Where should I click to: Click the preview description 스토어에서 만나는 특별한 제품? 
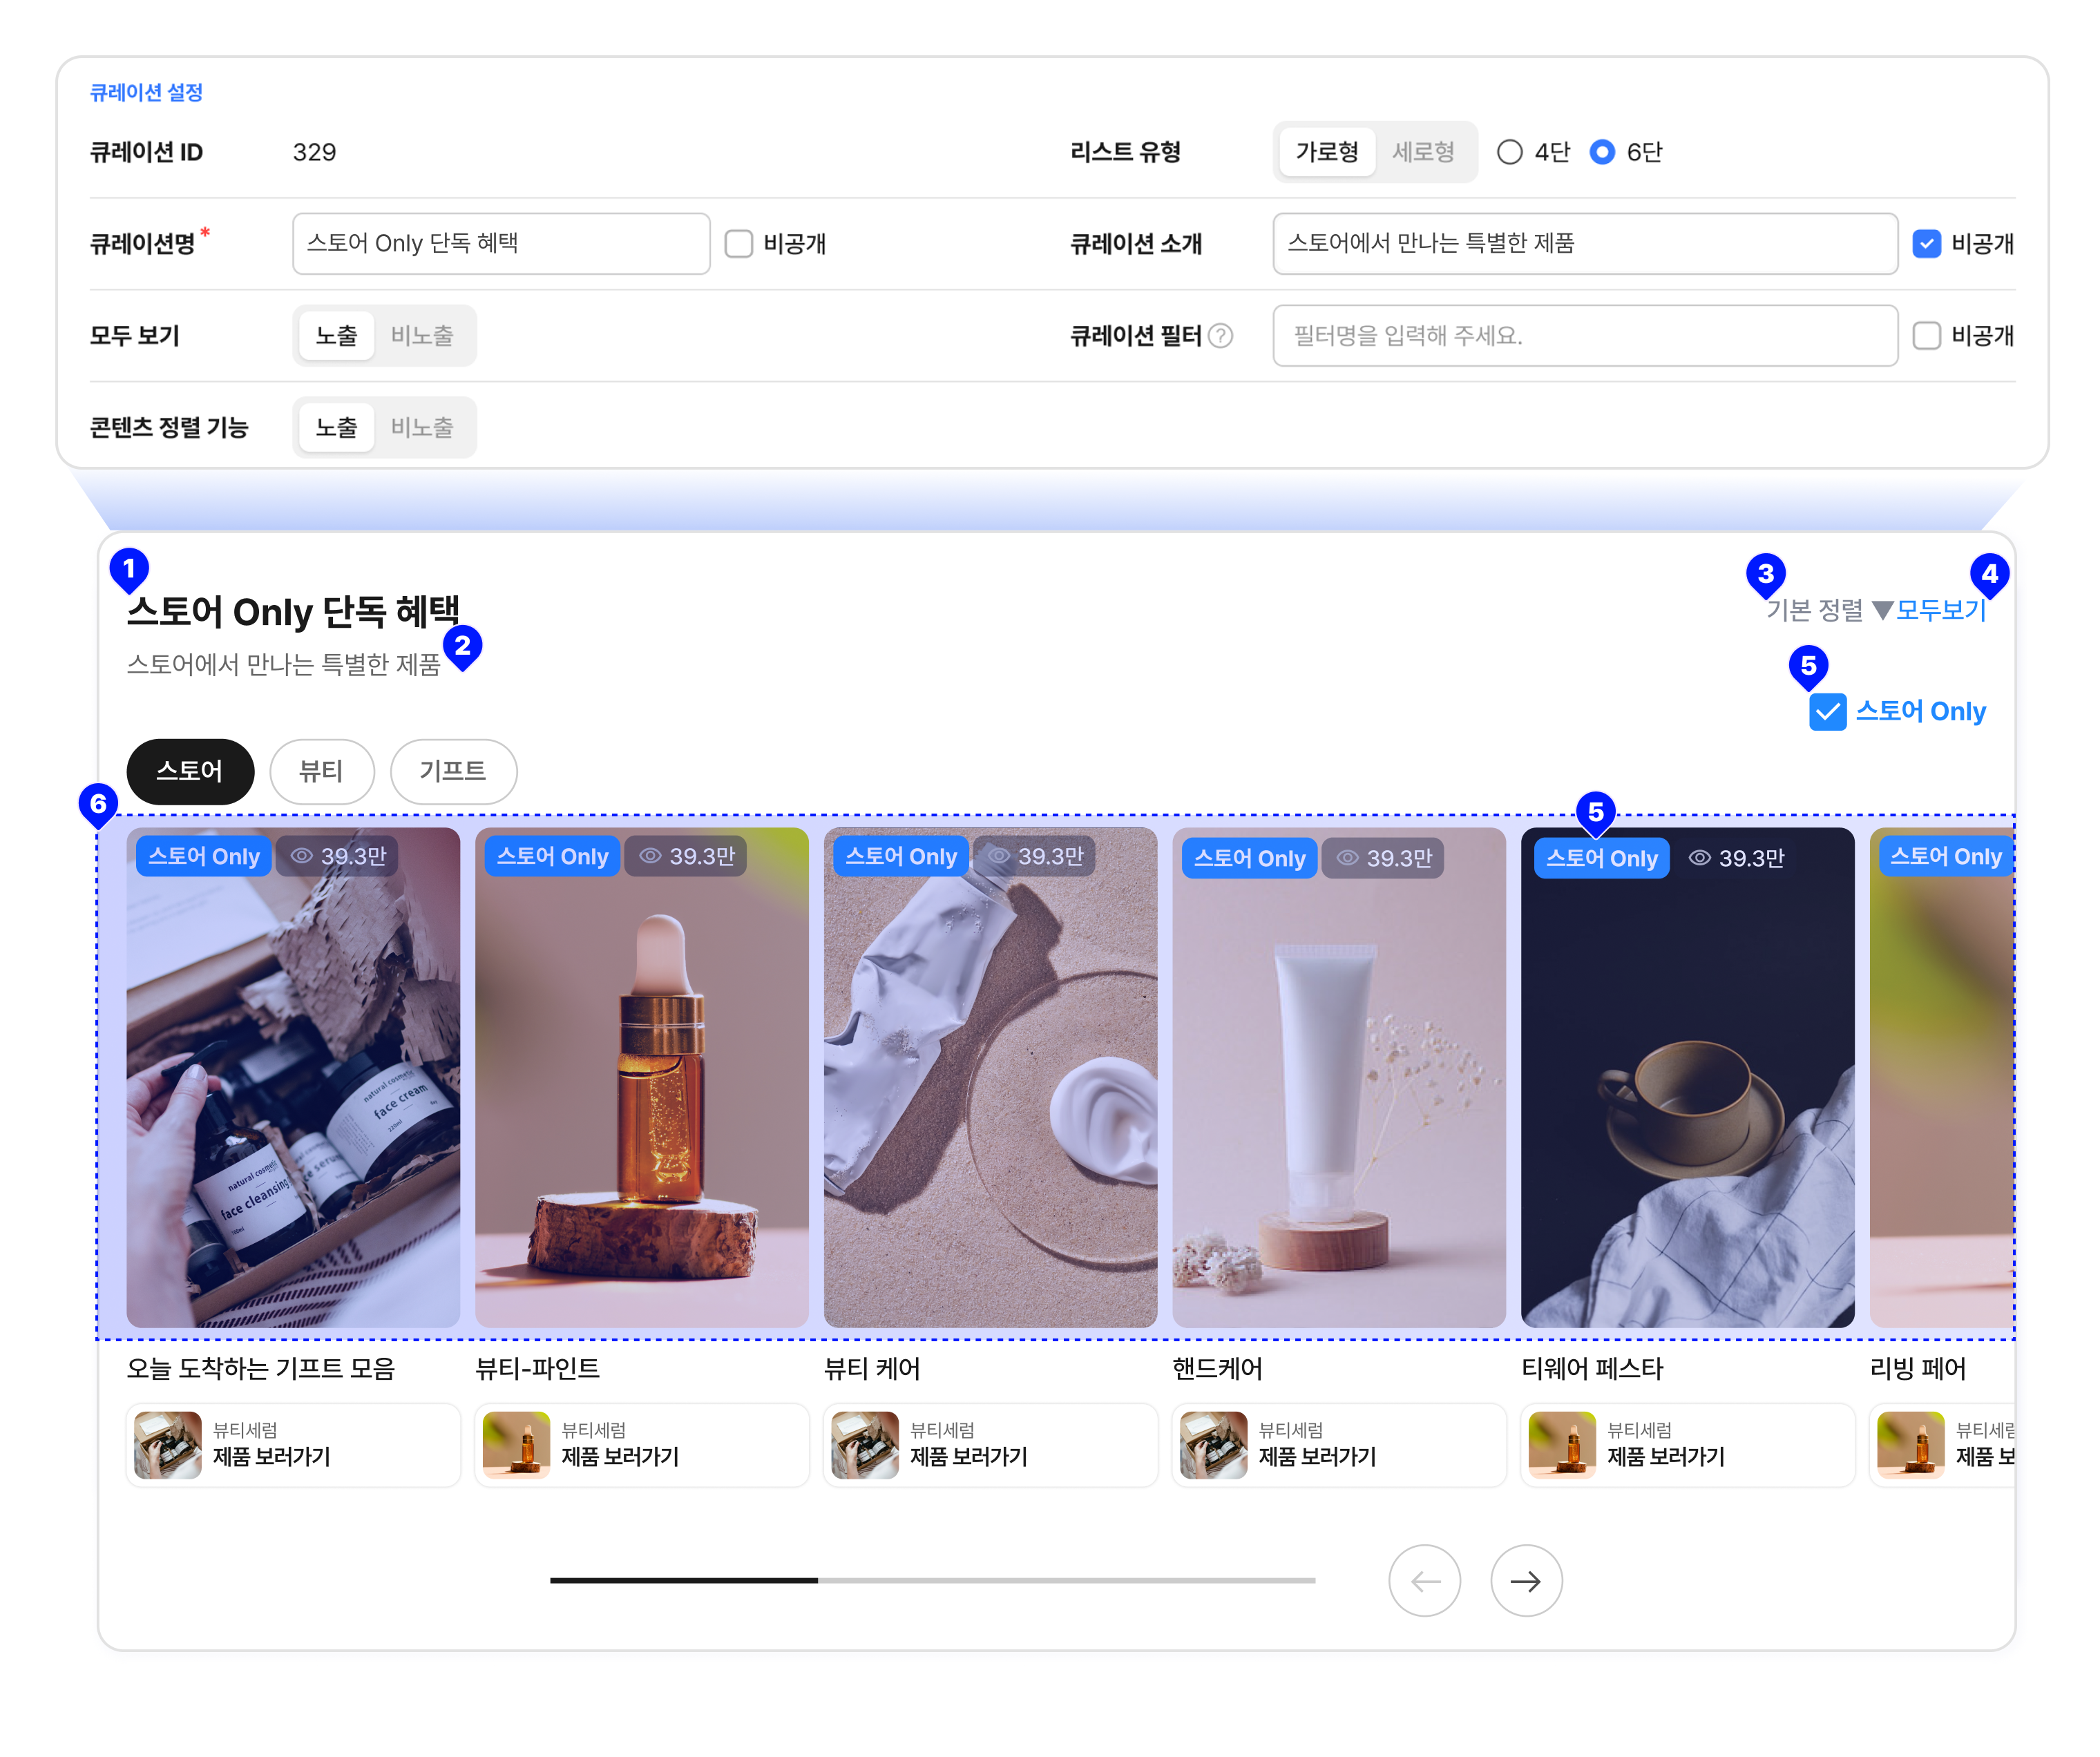pyautogui.click(x=284, y=665)
